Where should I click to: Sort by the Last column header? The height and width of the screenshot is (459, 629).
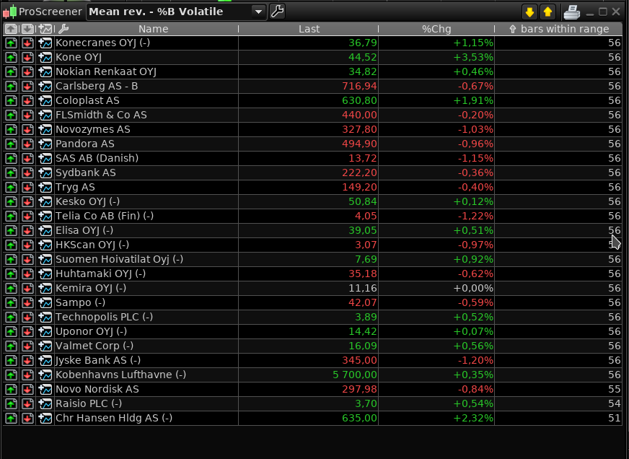[309, 29]
